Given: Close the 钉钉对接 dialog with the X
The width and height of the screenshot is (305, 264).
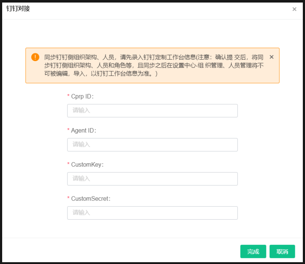Looking at the screenshot, I should coord(294,9).
